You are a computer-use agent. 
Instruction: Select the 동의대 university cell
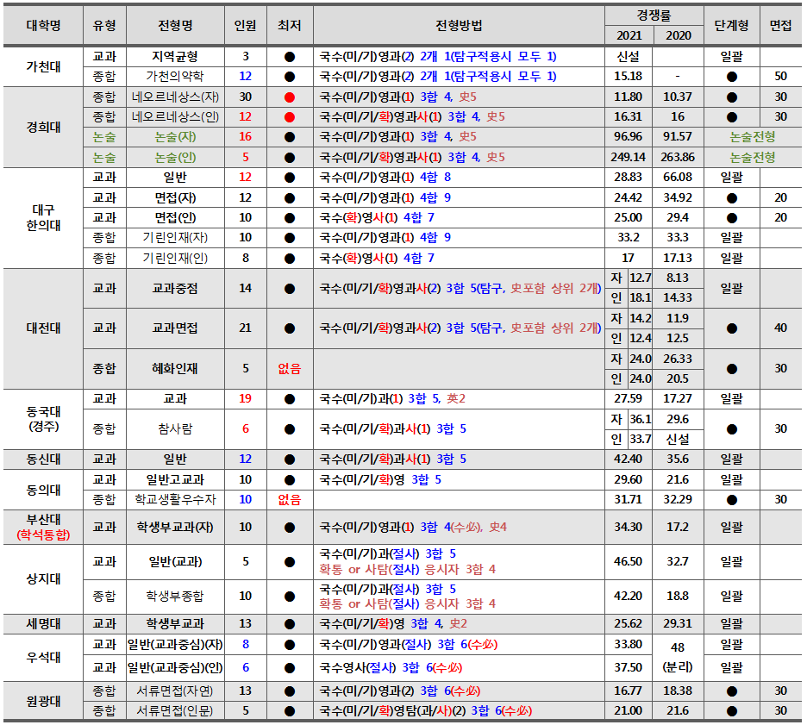[43, 490]
